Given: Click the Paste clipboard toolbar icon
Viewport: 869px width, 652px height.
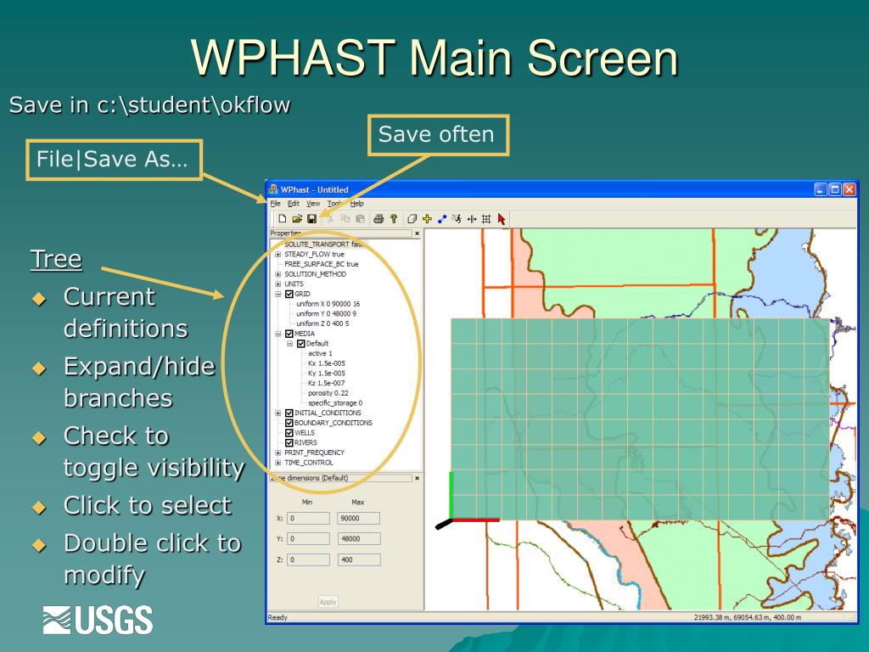Looking at the screenshot, I should [x=360, y=219].
